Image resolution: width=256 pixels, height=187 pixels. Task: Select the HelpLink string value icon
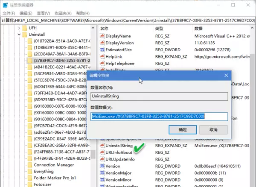pos(102,56)
